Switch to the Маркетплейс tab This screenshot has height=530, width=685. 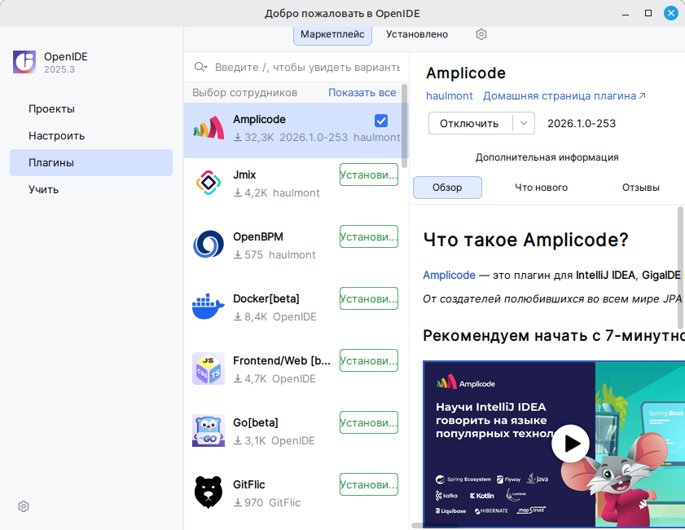point(332,34)
